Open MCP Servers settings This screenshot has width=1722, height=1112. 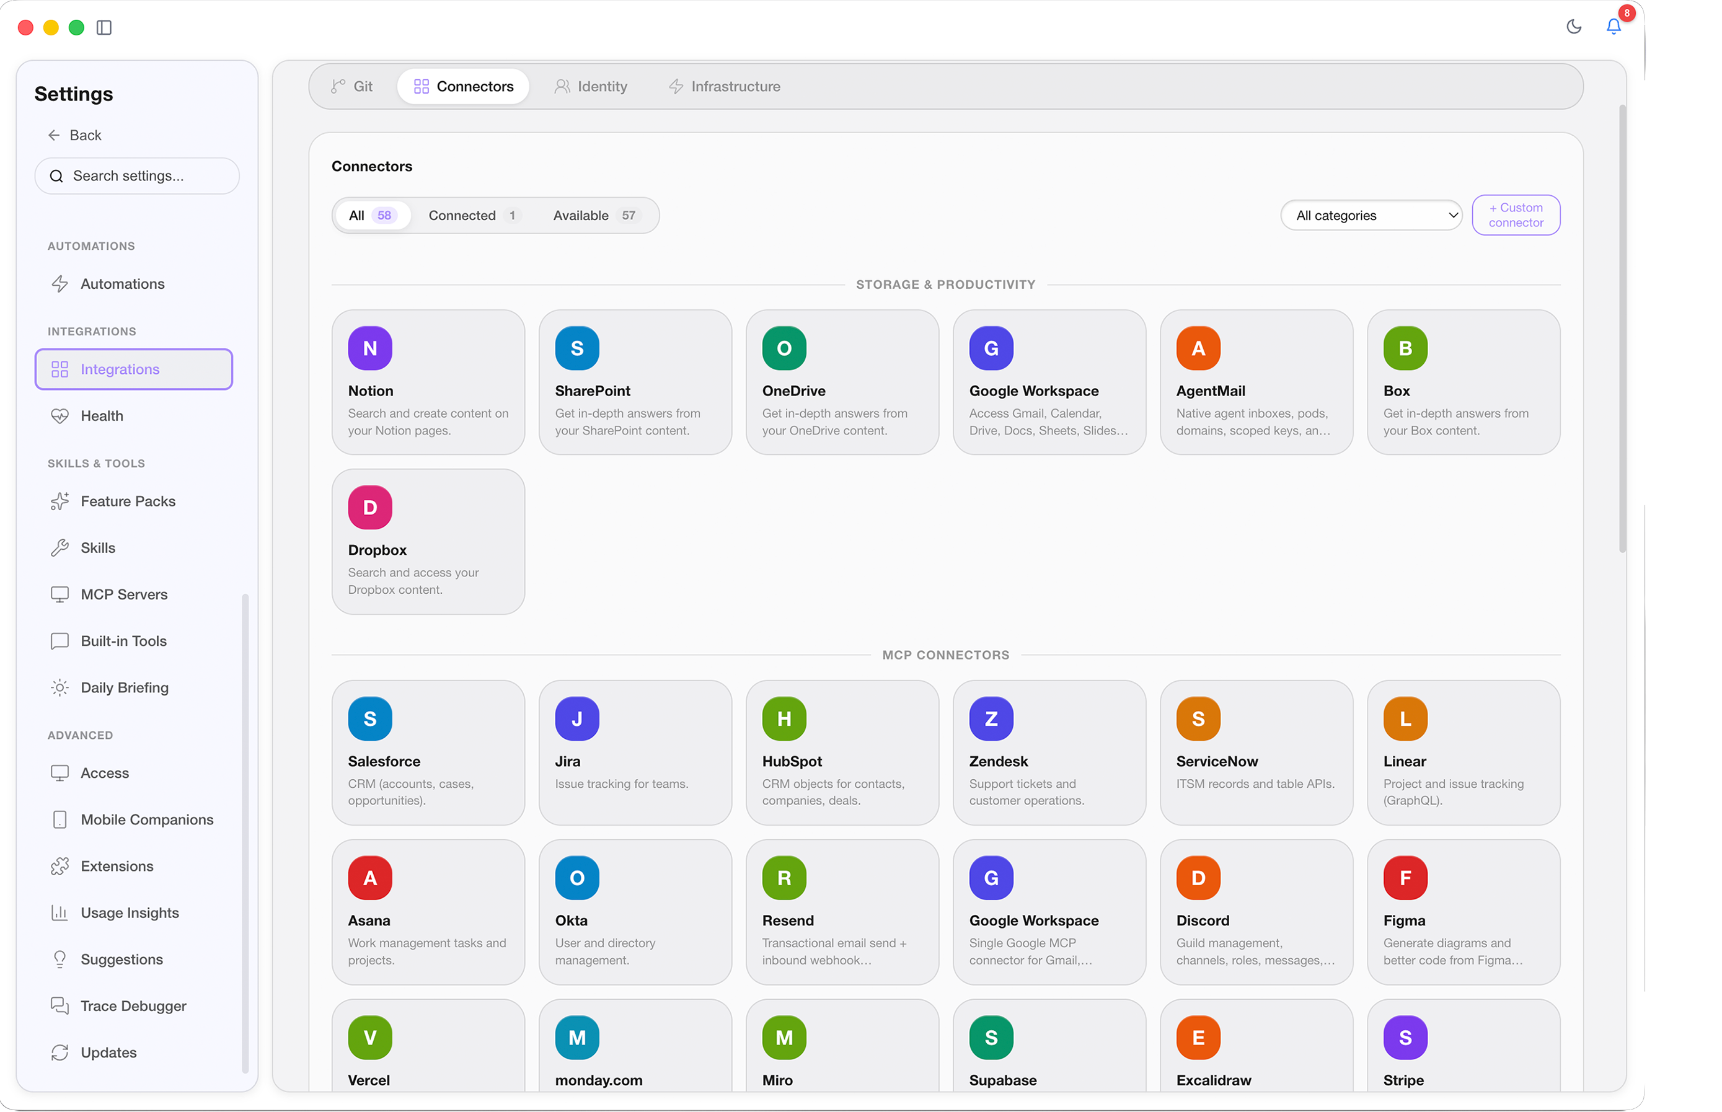[133, 594]
